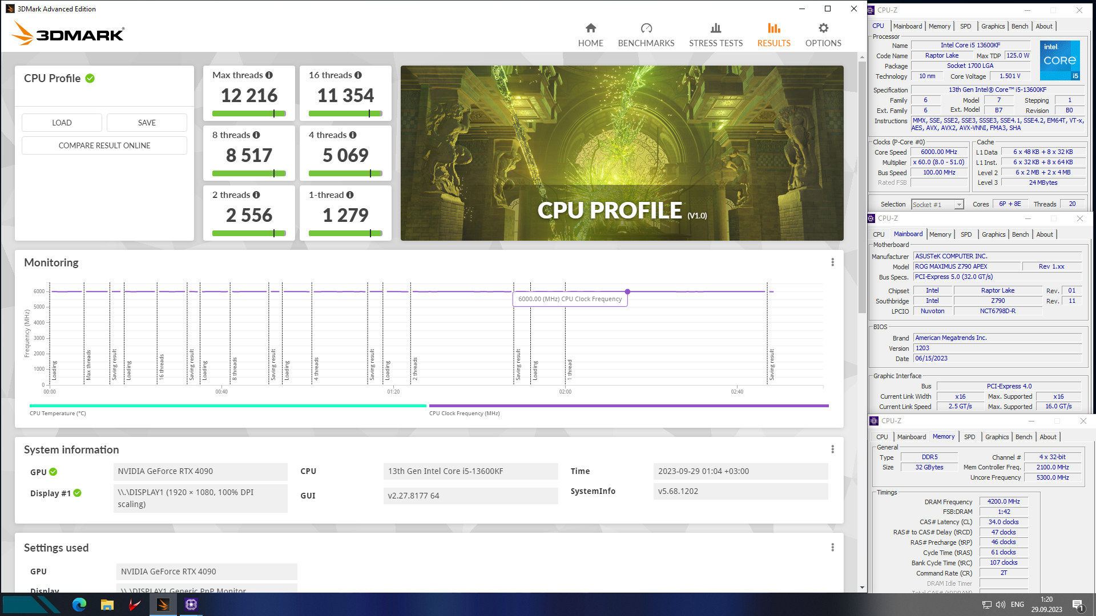1096x616 pixels.
Task: Click Max threads score progress bar
Action: [x=249, y=114]
